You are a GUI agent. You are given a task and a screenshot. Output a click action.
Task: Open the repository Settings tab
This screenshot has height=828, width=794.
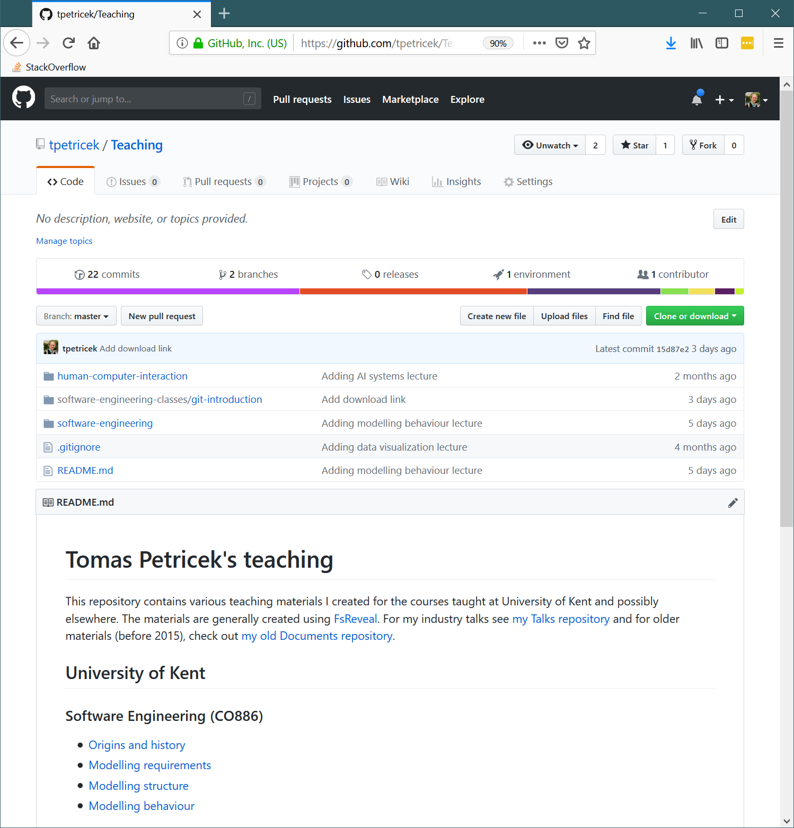pos(528,182)
